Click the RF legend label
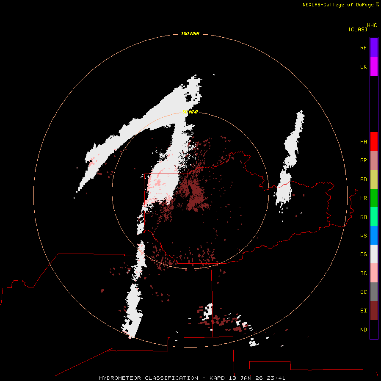The height and width of the screenshot is (381, 381). click(x=363, y=47)
